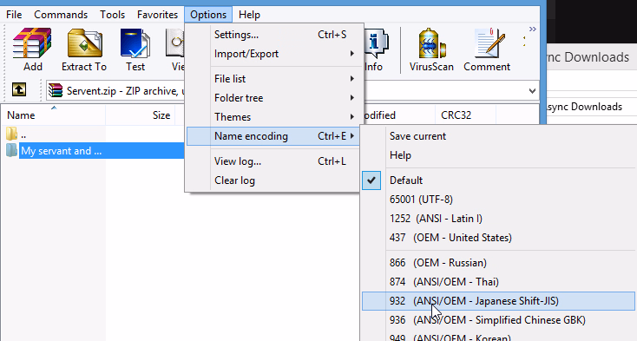The height and width of the screenshot is (341, 637).
Task: Open the Tools menu
Action: coord(113,15)
